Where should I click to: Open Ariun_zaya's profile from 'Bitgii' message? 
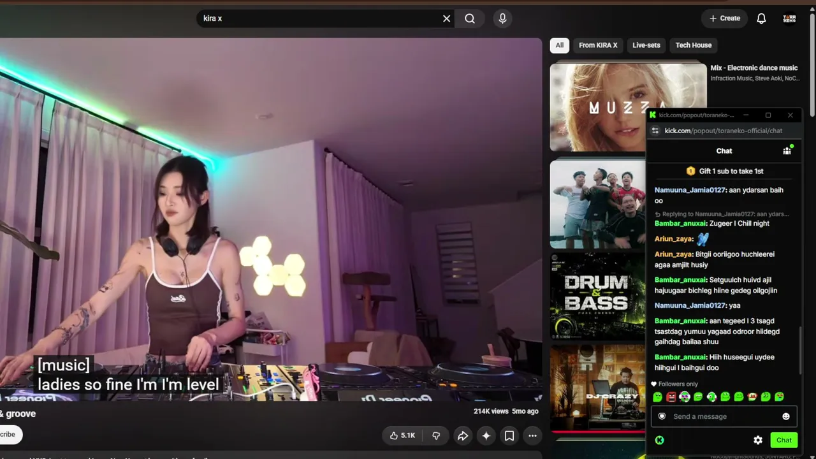(x=674, y=254)
